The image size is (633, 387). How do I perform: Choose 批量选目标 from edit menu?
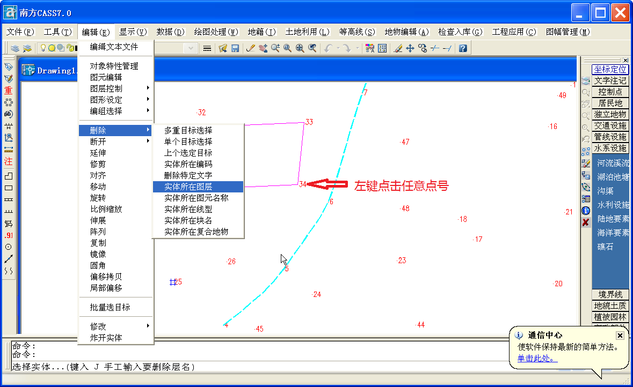coord(116,307)
